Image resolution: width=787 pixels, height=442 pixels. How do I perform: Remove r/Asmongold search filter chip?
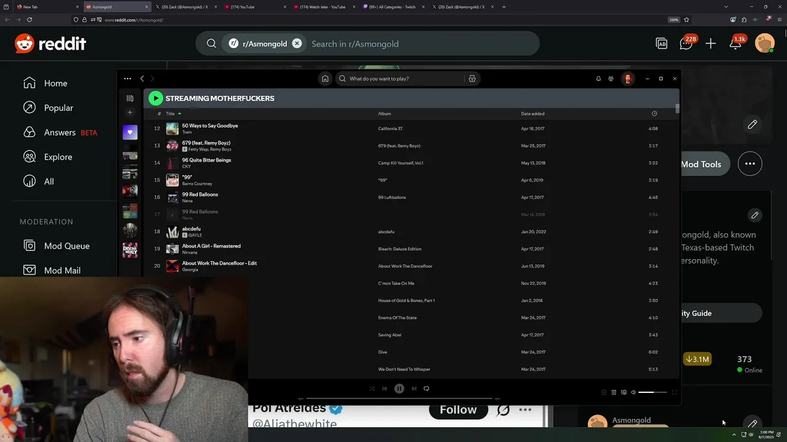click(x=297, y=44)
